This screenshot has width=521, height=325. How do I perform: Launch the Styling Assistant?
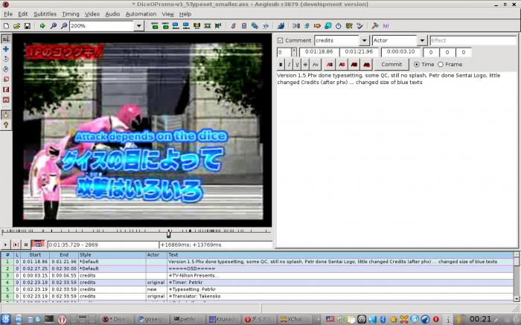pos(307,25)
